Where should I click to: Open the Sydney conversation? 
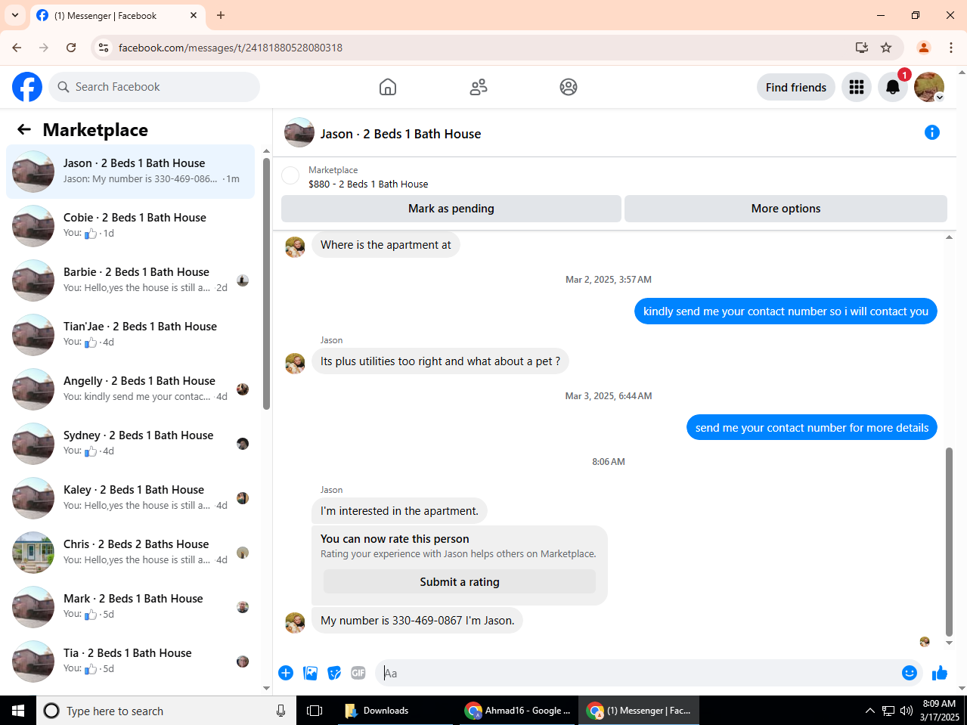130,444
